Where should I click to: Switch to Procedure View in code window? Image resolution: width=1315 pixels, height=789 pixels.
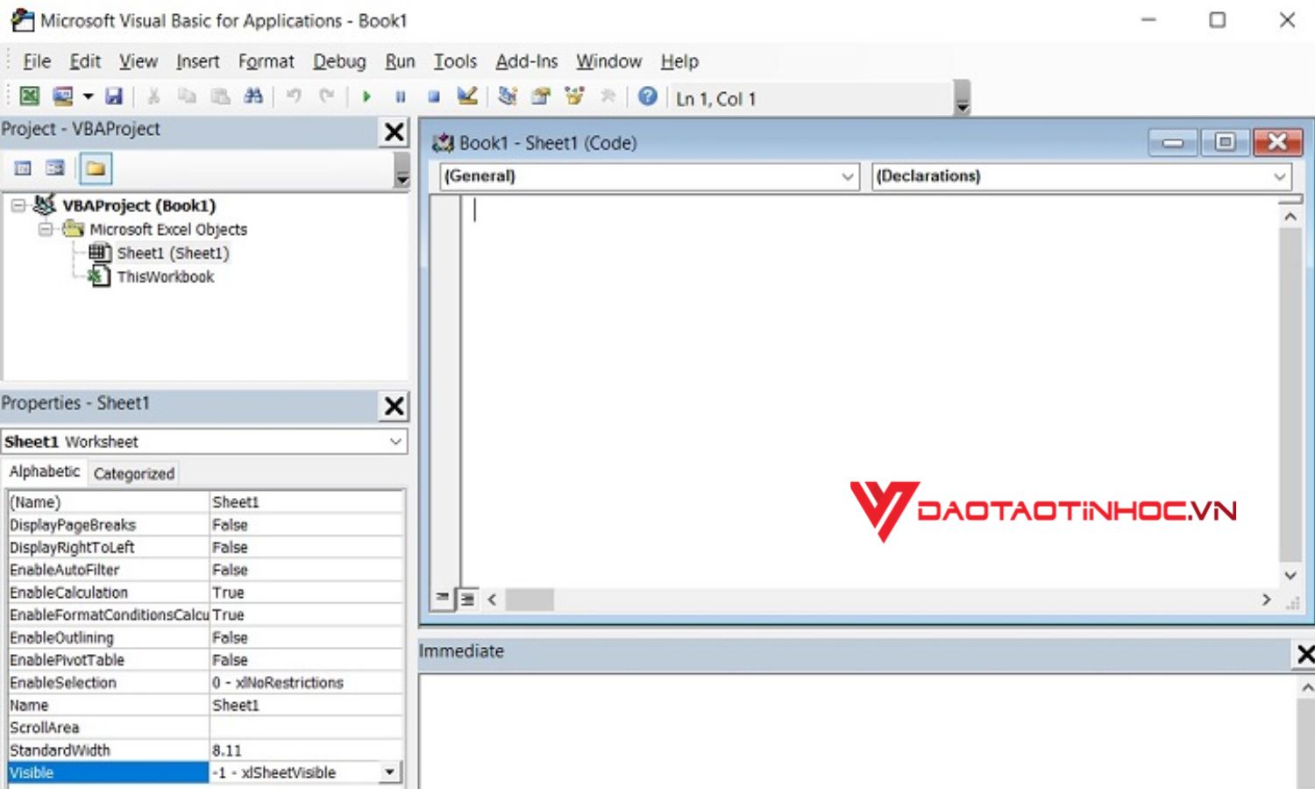click(444, 599)
